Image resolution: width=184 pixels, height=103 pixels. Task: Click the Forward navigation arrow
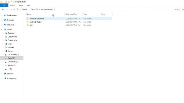coord(7,9)
